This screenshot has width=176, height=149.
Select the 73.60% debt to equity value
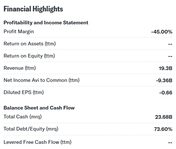(x=163, y=129)
